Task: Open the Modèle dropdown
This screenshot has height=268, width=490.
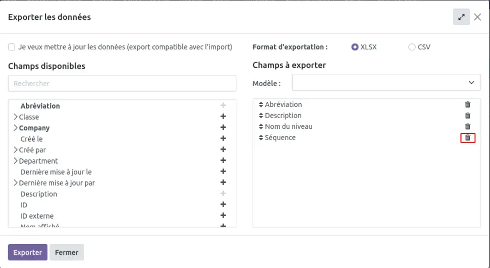Action: tap(386, 82)
